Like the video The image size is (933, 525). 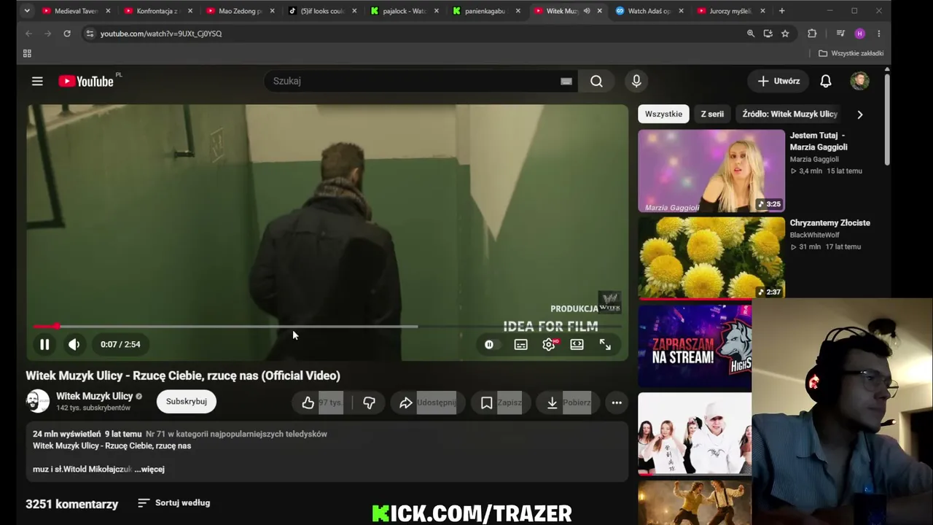point(321,402)
